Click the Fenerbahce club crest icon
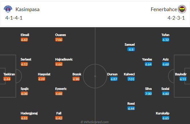Image resolution: width=190 pixels, height=124 pixels. point(182,9)
